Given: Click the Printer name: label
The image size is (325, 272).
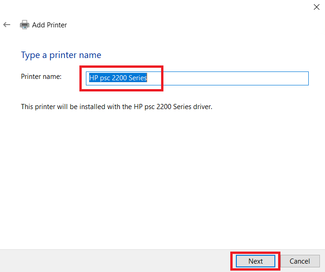Looking at the screenshot, I should 41,77.
